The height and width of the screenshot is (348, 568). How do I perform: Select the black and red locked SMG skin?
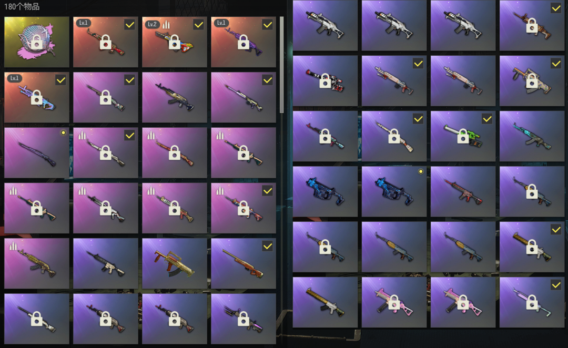coord(325,81)
